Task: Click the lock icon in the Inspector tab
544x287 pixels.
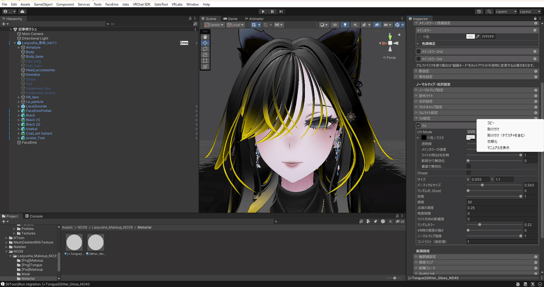Action: (x=535, y=19)
